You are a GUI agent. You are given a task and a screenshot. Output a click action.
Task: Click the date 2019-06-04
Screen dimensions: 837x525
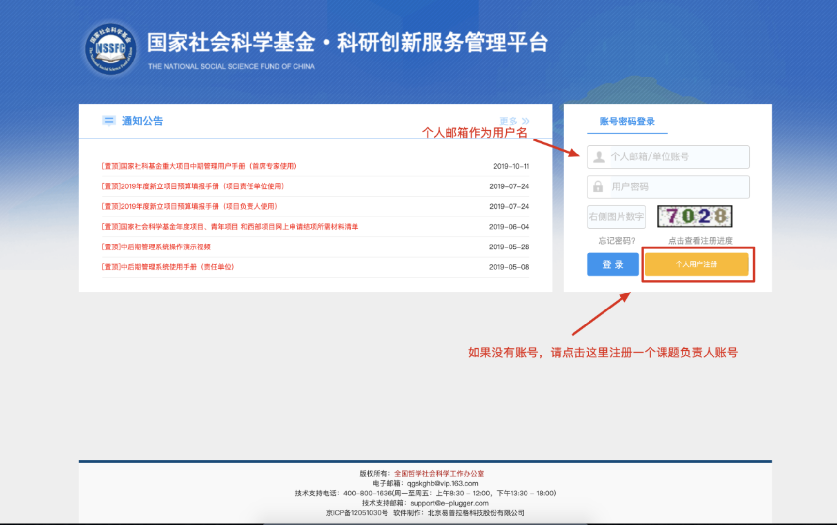(x=509, y=227)
